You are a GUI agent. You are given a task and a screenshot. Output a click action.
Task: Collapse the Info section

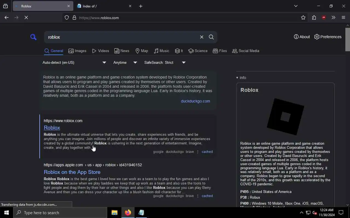[241, 78]
